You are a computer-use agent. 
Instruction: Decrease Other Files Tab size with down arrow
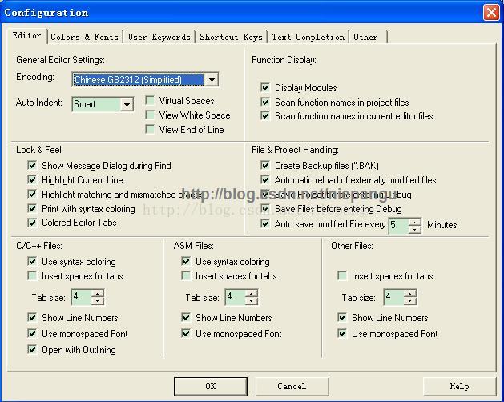pos(409,301)
